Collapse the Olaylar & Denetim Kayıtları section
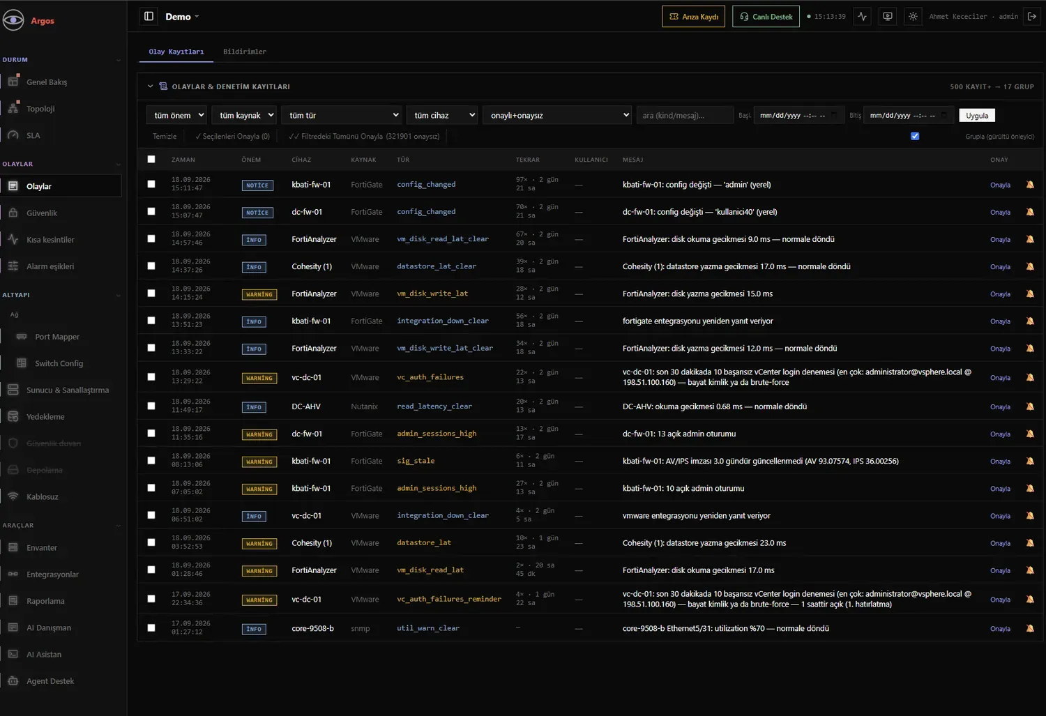1046x716 pixels. click(150, 86)
